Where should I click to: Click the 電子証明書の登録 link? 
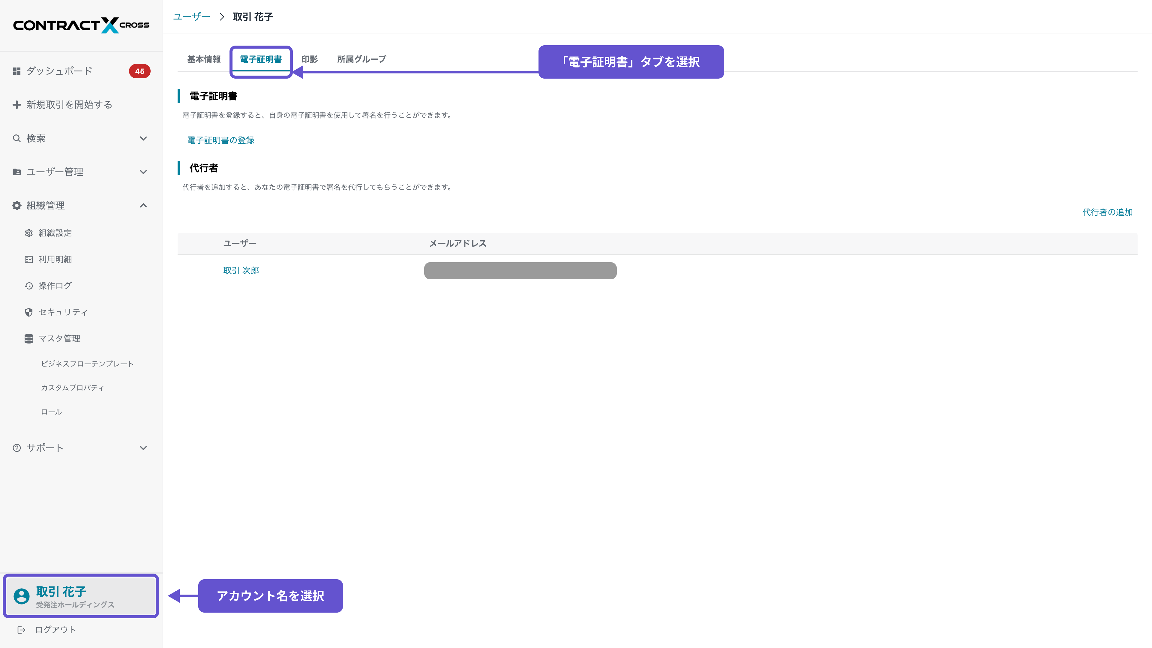pos(220,140)
